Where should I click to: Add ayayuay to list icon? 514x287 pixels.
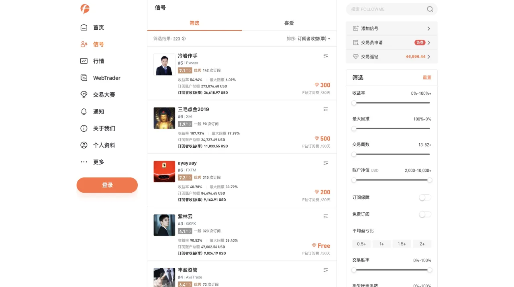pos(326,163)
